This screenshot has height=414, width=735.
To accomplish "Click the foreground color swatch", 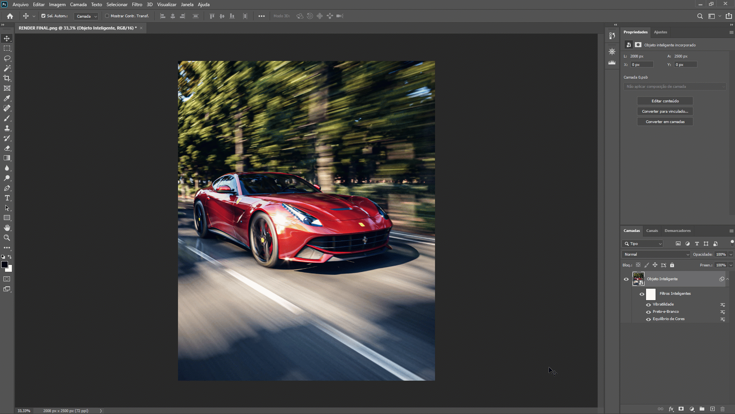I will [5, 264].
